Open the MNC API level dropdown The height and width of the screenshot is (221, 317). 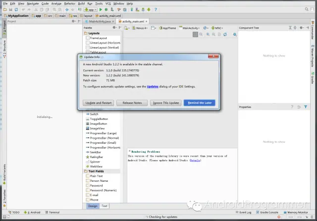click(217, 28)
